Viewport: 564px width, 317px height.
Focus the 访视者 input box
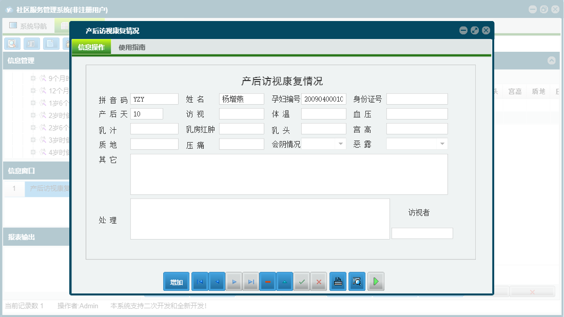coord(422,233)
